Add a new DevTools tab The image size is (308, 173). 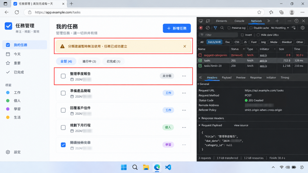[277, 21]
